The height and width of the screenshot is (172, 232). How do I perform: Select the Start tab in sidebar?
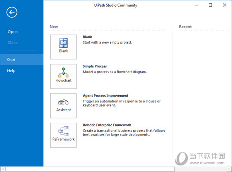[22, 60]
